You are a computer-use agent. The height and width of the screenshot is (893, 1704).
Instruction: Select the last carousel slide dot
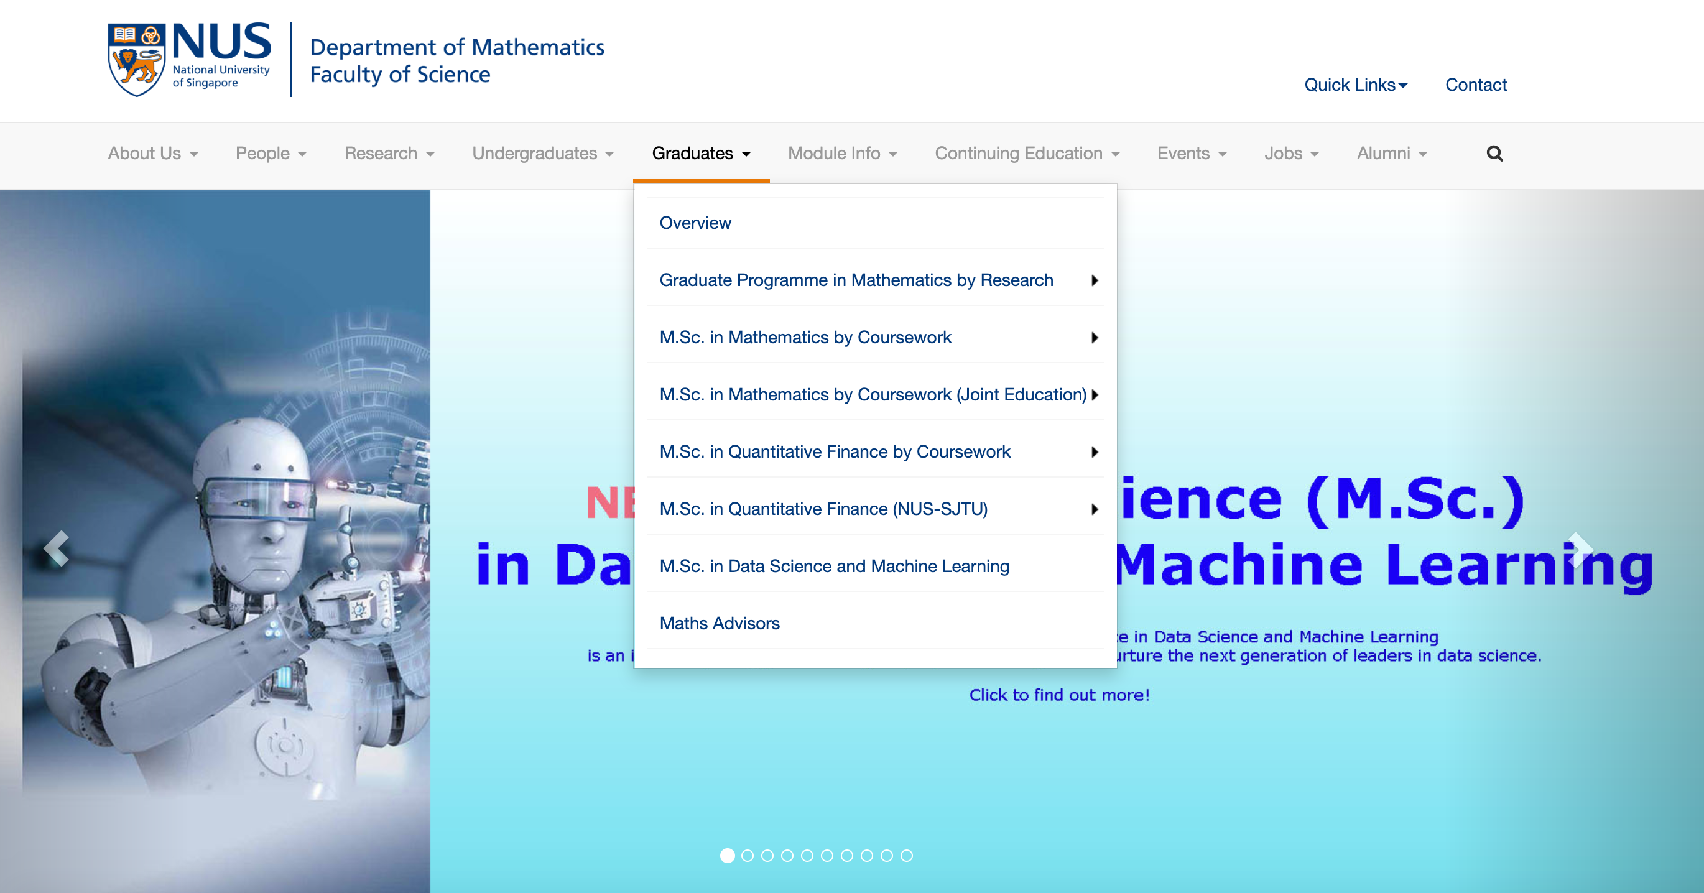[907, 856]
